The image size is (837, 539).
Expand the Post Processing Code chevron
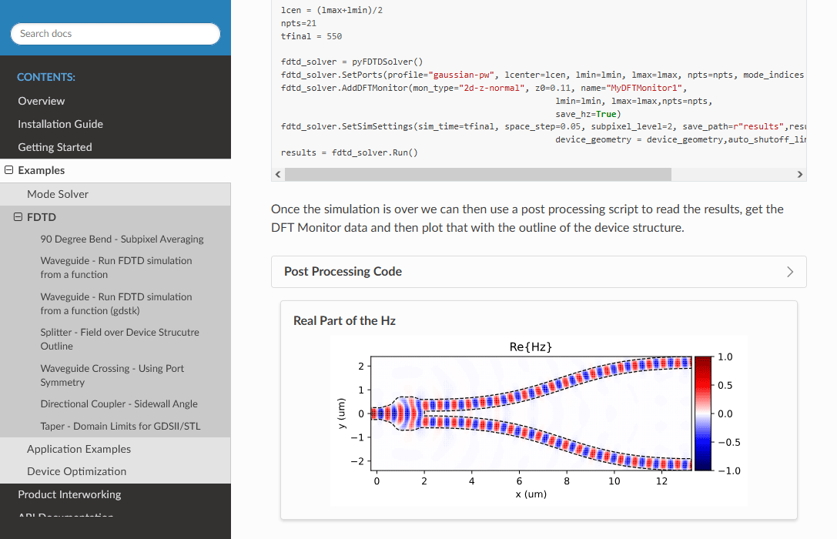coord(789,272)
